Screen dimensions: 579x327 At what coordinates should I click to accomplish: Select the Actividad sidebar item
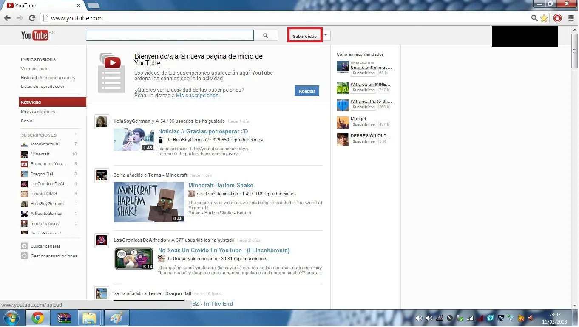click(x=53, y=102)
